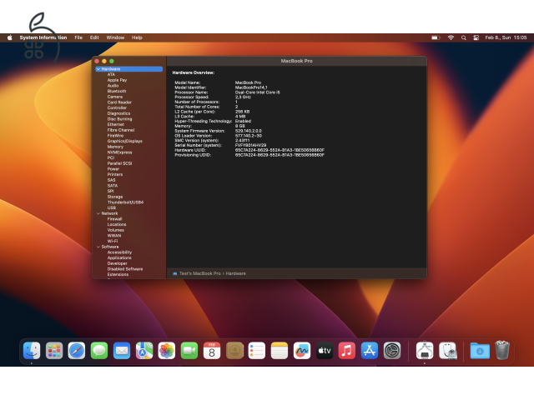Select Applications under Software
Image resolution: width=534 pixels, height=400 pixels.
[x=119, y=257]
